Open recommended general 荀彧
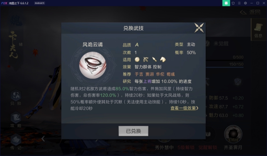The width and height of the screenshot is (267, 156). [171, 74]
